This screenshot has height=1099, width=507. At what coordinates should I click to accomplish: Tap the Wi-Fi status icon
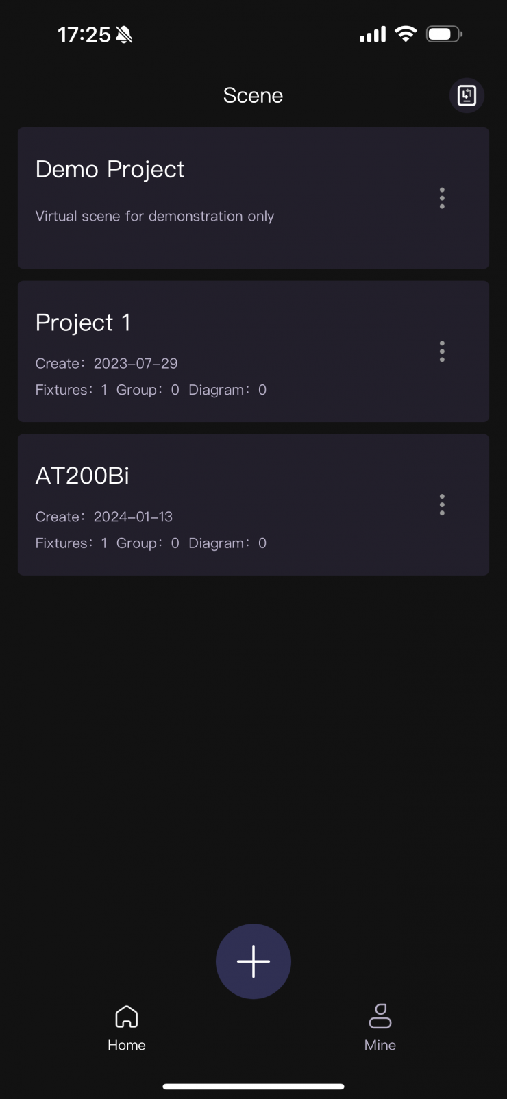(x=406, y=34)
